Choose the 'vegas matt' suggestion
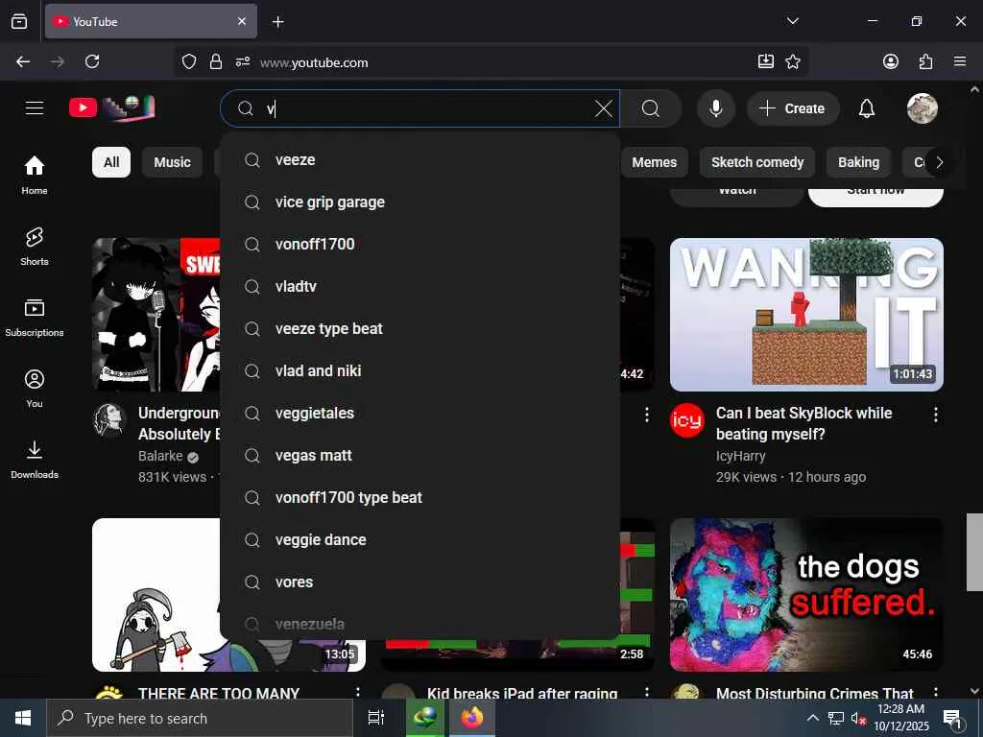Viewport: 983px width, 737px height. [420, 455]
